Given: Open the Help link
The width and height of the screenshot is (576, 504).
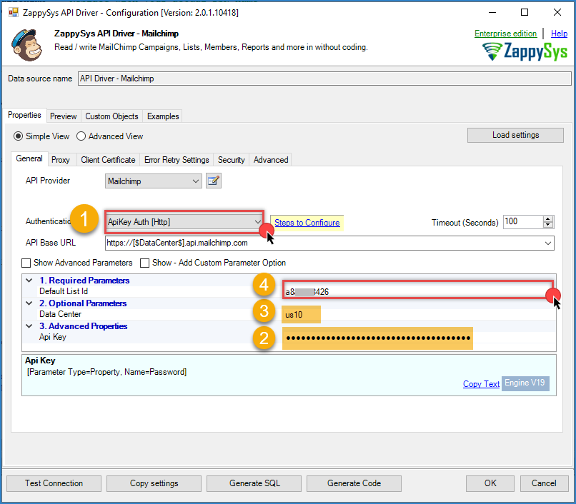Looking at the screenshot, I should [559, 34].
